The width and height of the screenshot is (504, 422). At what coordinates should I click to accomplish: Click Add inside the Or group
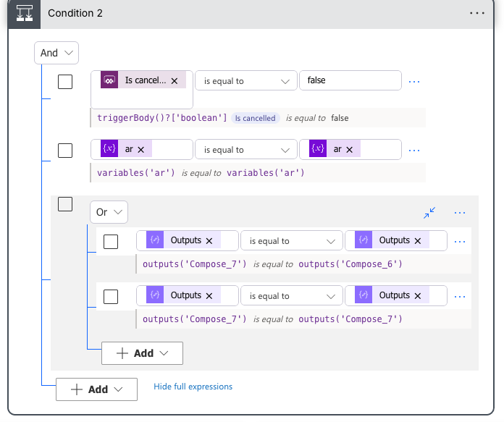[142, 353]
